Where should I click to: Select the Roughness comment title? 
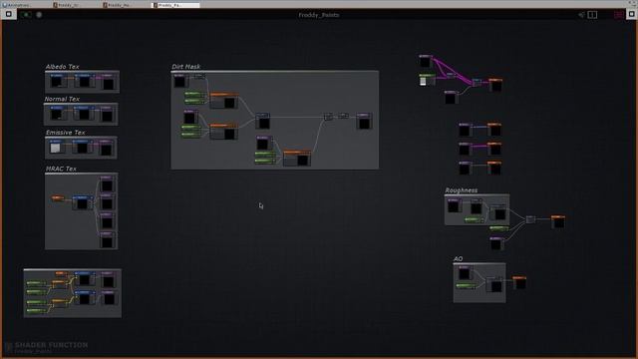pos(461,190)
